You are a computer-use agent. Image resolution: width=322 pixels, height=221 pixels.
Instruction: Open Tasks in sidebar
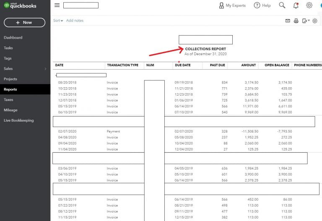click(x=8, y=48)
